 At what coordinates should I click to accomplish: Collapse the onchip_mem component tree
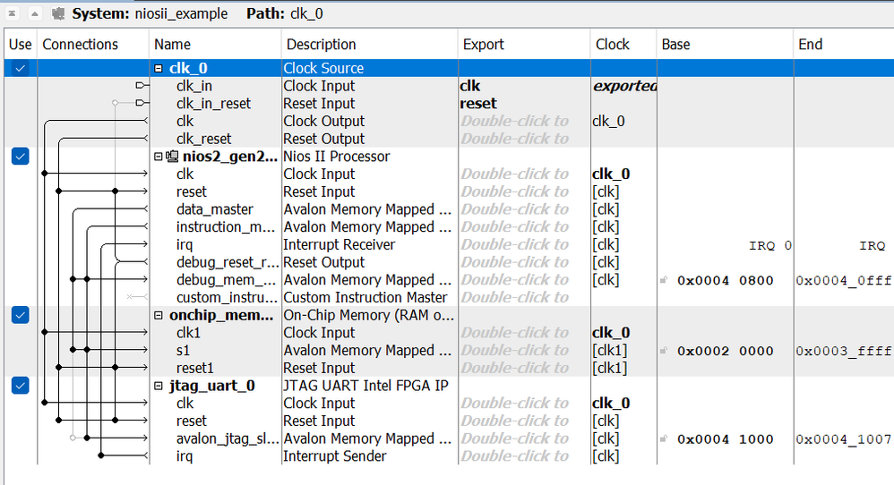pos(159,315)
